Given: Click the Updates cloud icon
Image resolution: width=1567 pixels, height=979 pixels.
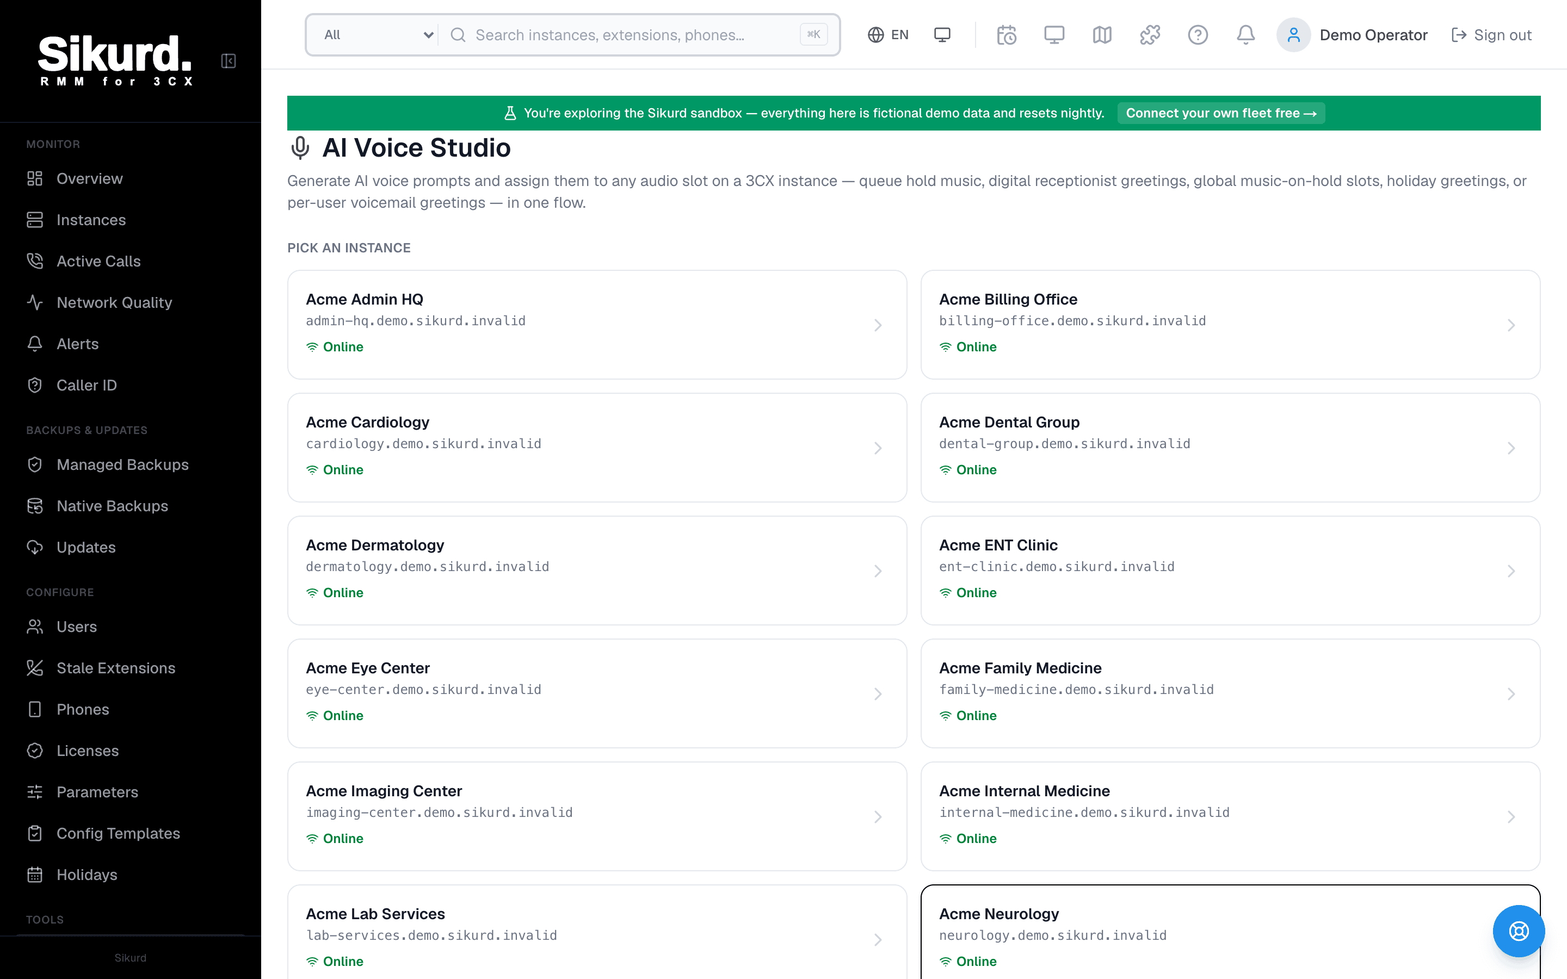Looking at the screenshot, I should click(35, 547).
